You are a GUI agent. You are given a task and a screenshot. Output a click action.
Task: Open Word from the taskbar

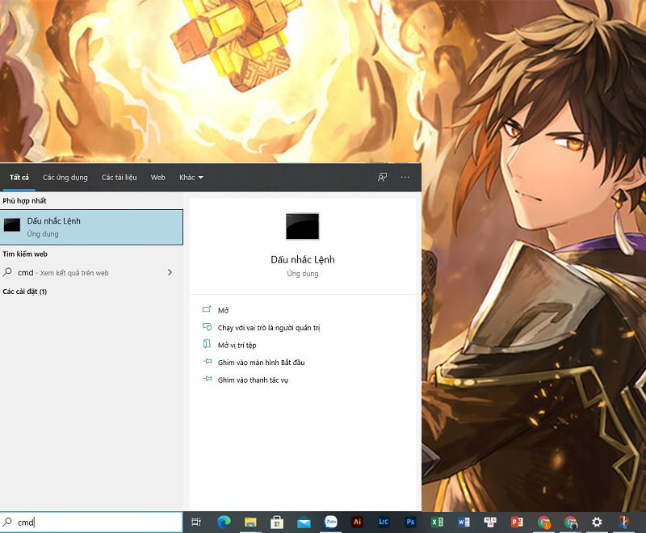(x=464, y=522)
